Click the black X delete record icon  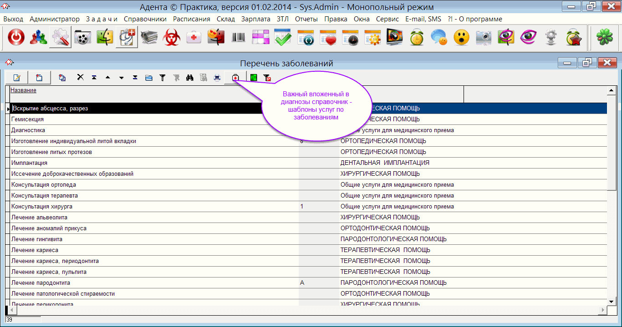(x=80, y=78)
